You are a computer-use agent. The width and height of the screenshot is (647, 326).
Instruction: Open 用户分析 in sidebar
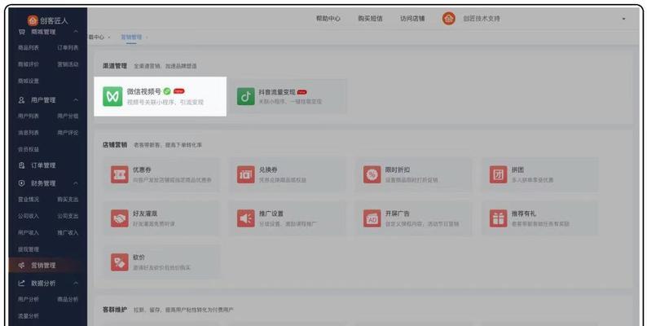[x=28, y=299]
